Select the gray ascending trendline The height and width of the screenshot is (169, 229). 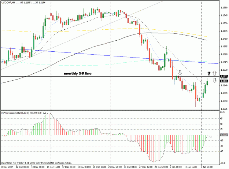82,35
